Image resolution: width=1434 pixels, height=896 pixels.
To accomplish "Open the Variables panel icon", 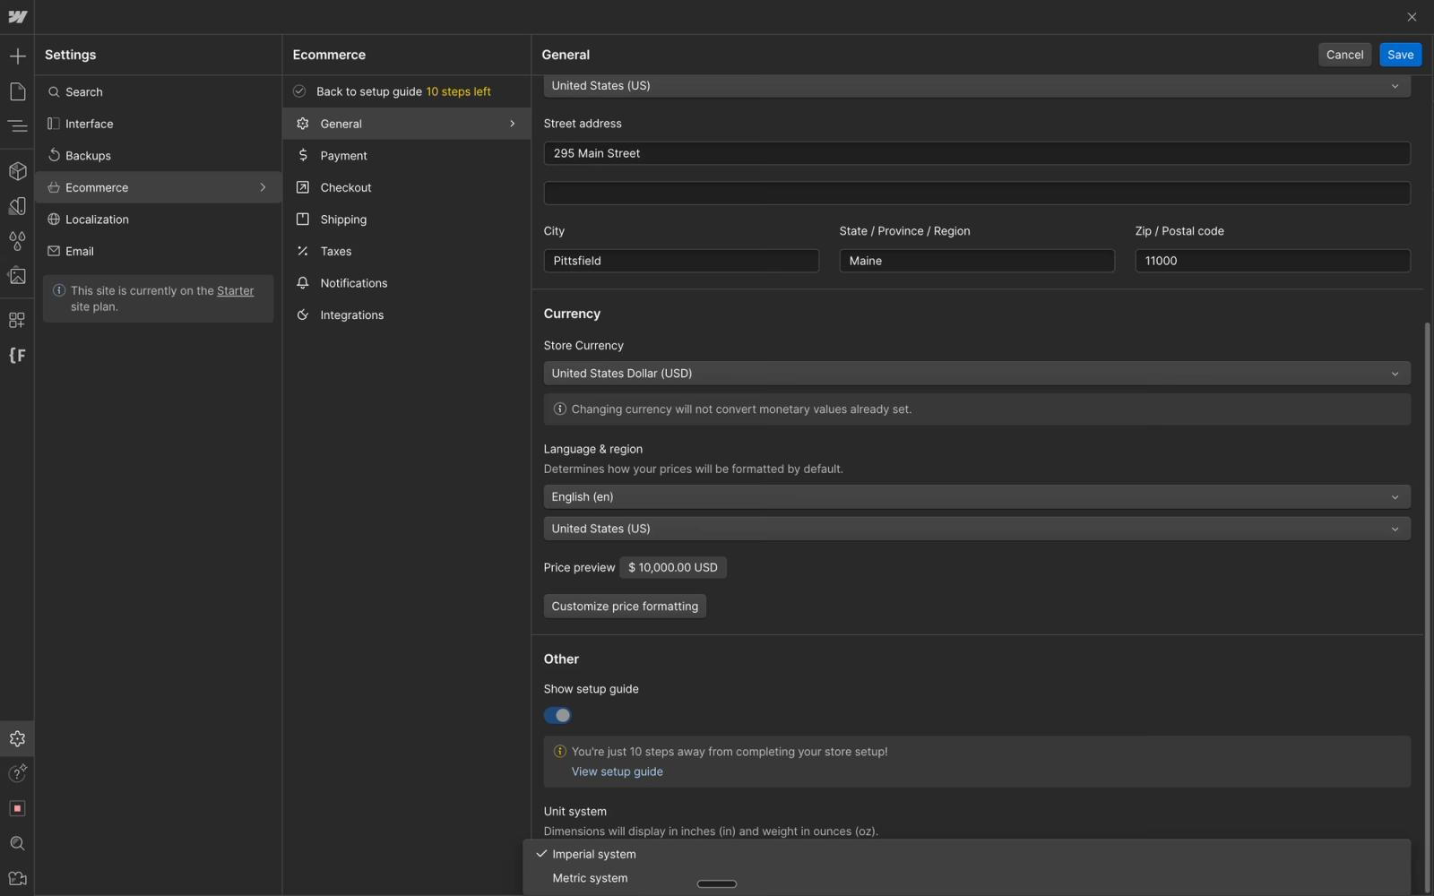I will (x=17, y=206).
